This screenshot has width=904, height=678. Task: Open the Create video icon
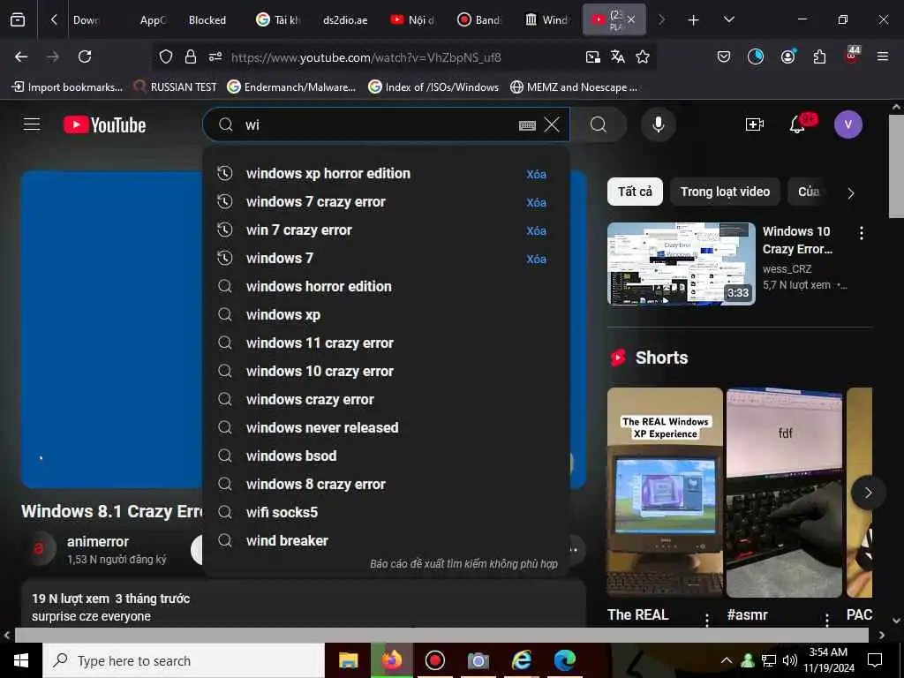pyautogui.click(x=754, y=124)
